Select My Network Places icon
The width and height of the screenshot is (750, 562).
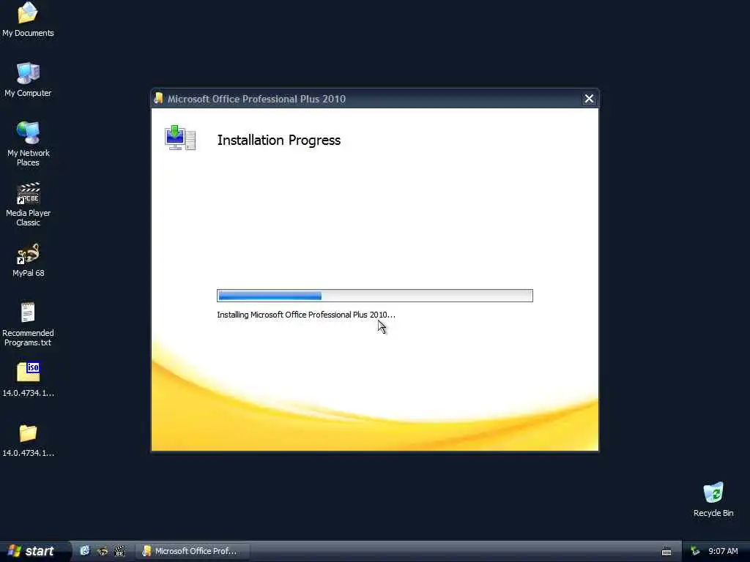pyautogui.click(x=28, y=143)
